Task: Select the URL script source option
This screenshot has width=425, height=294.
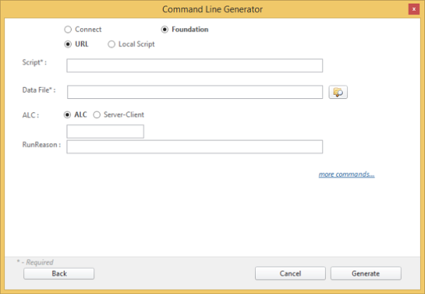Action: point(68,44)
